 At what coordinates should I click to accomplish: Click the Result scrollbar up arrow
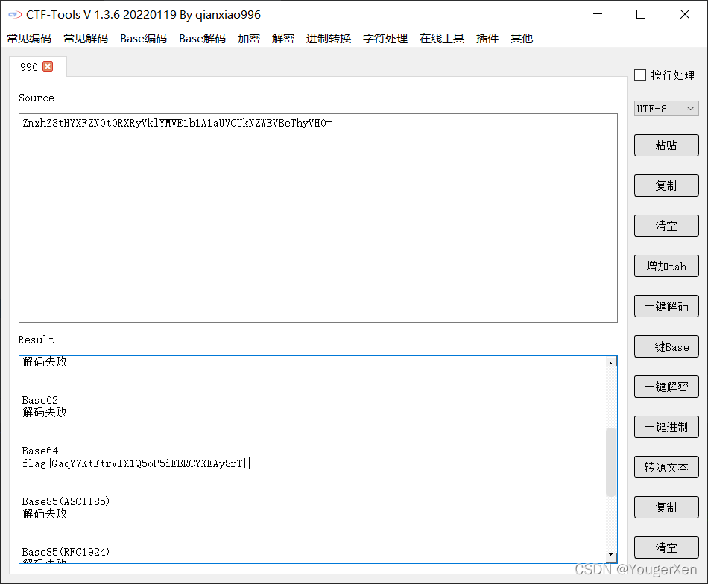coord(610,363)
